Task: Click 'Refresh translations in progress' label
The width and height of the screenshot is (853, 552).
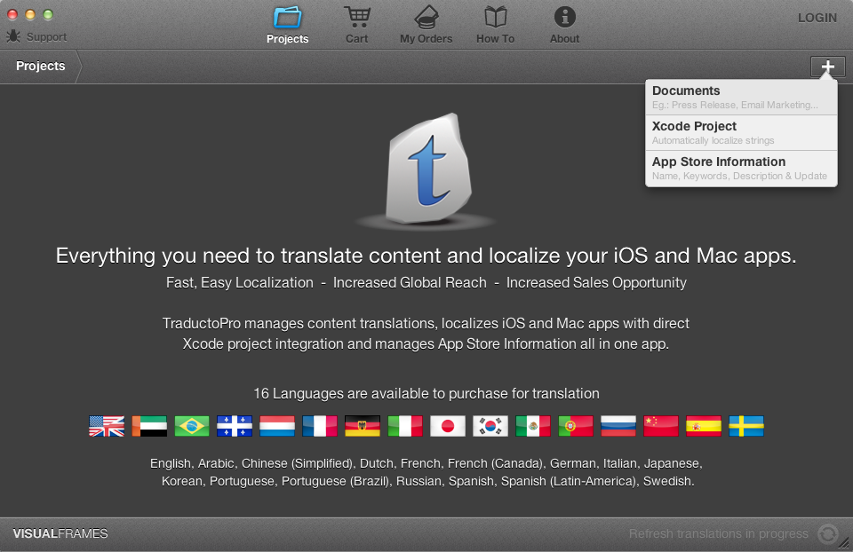Action: pos(719,533)
